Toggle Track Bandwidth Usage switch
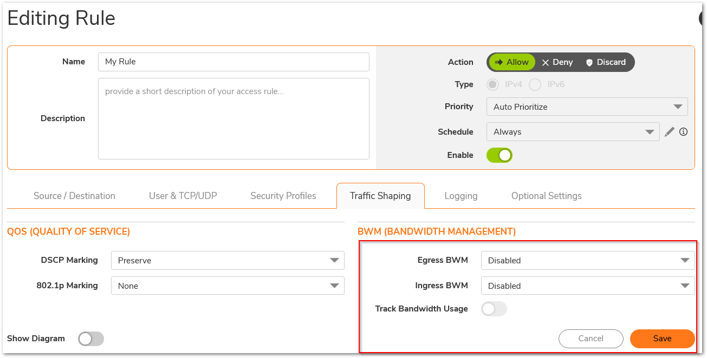The image size is (707, 358). (x=494, y=309)
